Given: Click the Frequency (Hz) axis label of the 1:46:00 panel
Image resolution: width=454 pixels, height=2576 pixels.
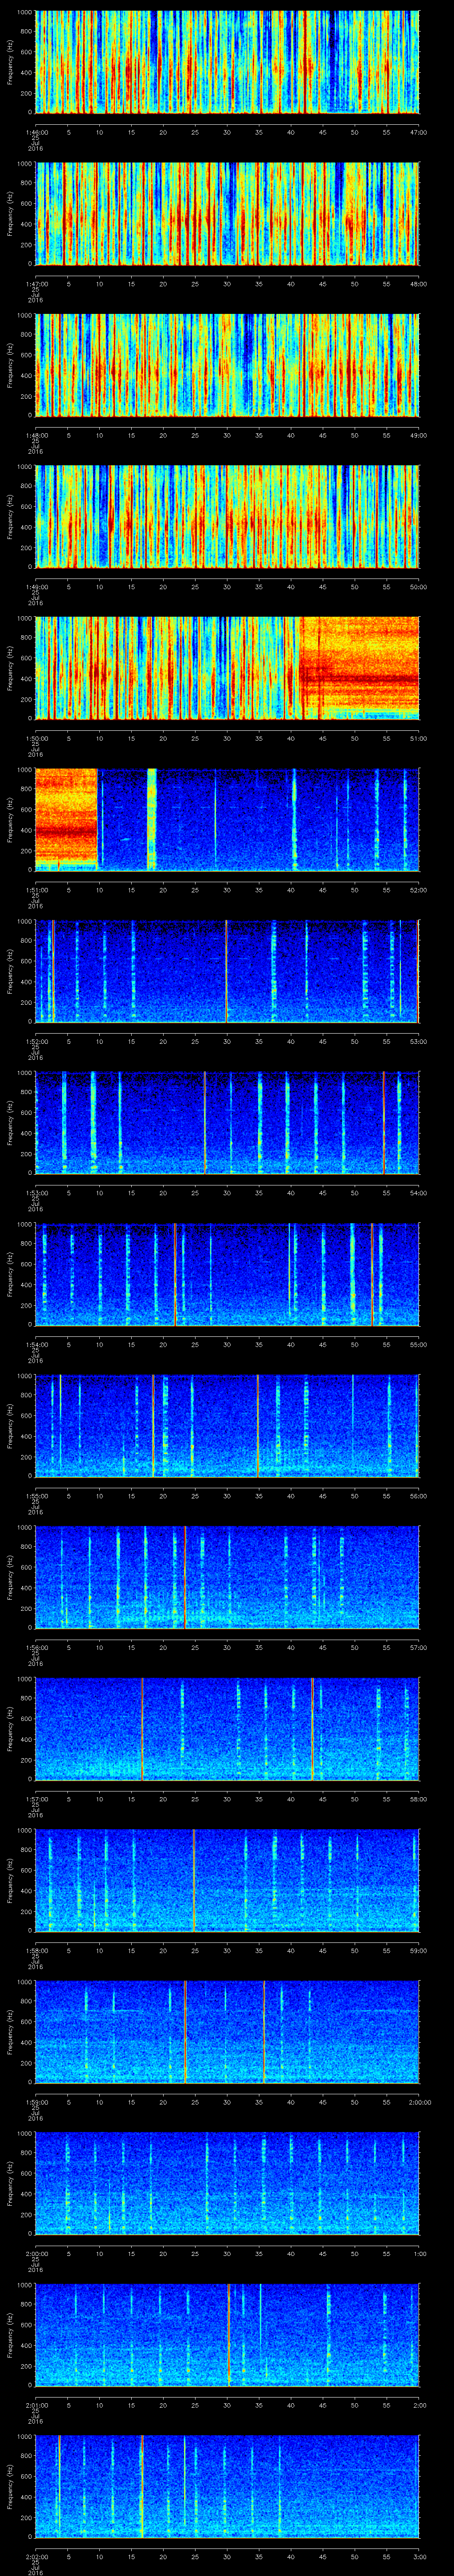Looking at the screenshot, I should [x=10, y=62].
